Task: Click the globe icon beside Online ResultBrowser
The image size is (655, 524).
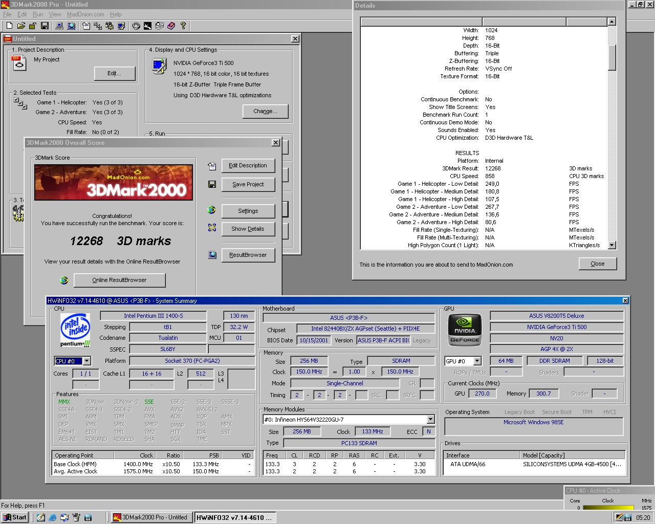Action: click(x=64, y=280)
